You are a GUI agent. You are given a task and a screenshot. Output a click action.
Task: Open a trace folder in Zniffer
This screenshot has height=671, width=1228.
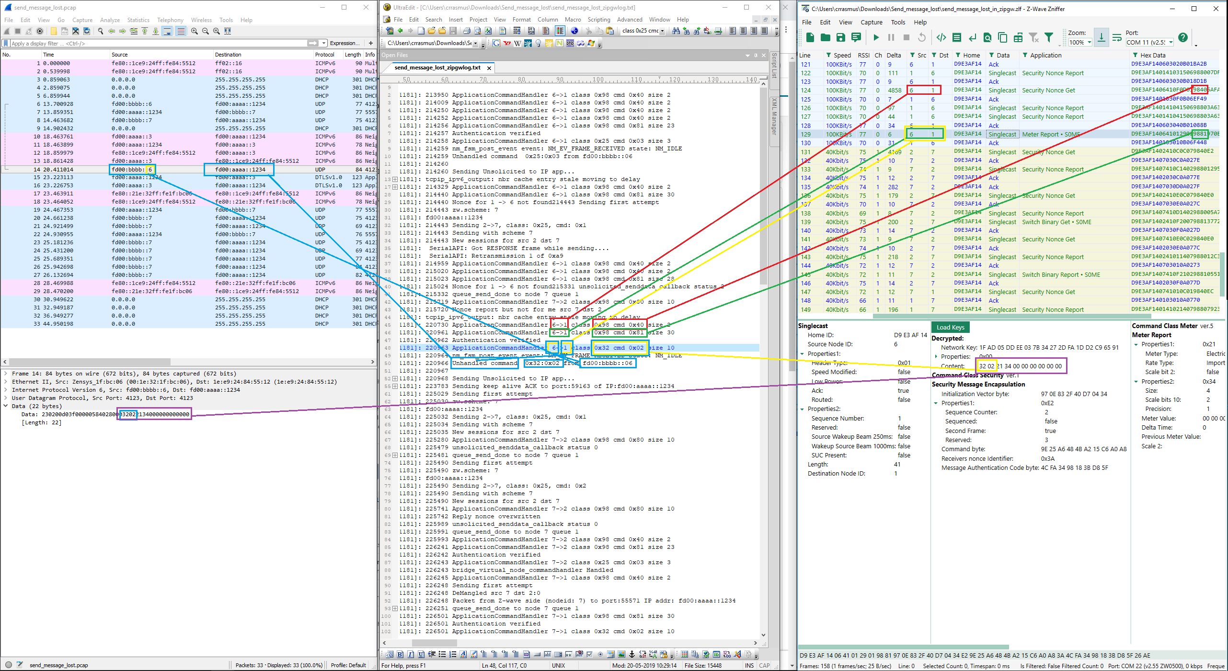click(825, 37)
